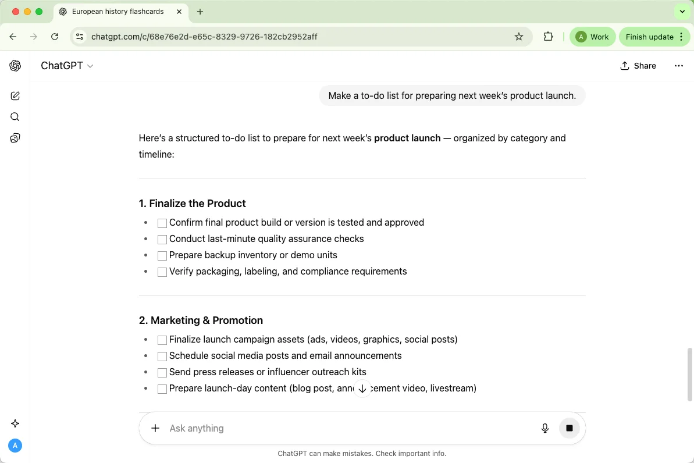
Task: Open the three-dot conversation options menu
Action: 678,66
